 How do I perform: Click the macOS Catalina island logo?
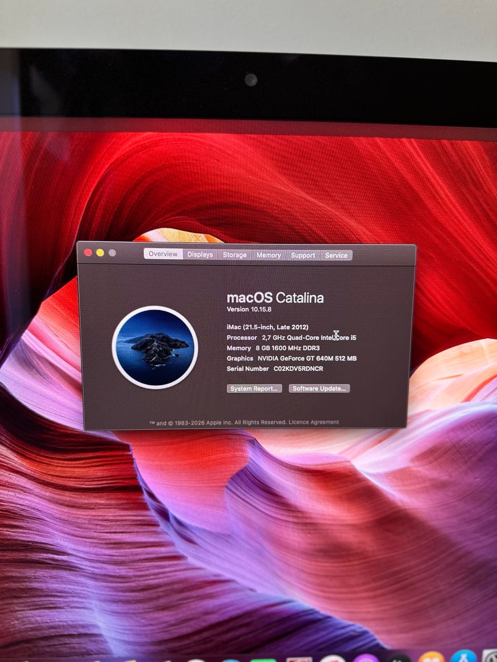tap(155, 347)
